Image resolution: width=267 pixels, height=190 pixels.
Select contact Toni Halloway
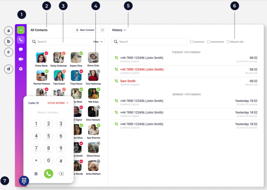pyautogui.click(x=93, y=78)
